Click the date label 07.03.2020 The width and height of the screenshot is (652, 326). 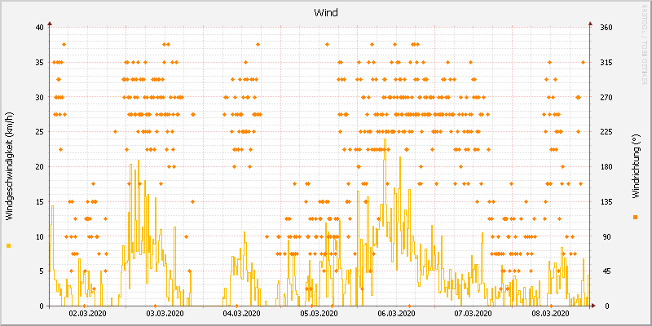tap(474, 313)
